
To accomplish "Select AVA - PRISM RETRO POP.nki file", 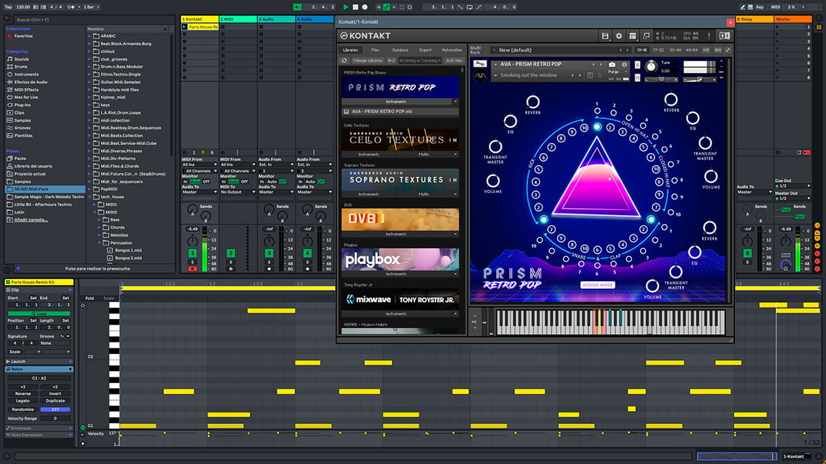I will pyautogui.click(x=401, y=111).
